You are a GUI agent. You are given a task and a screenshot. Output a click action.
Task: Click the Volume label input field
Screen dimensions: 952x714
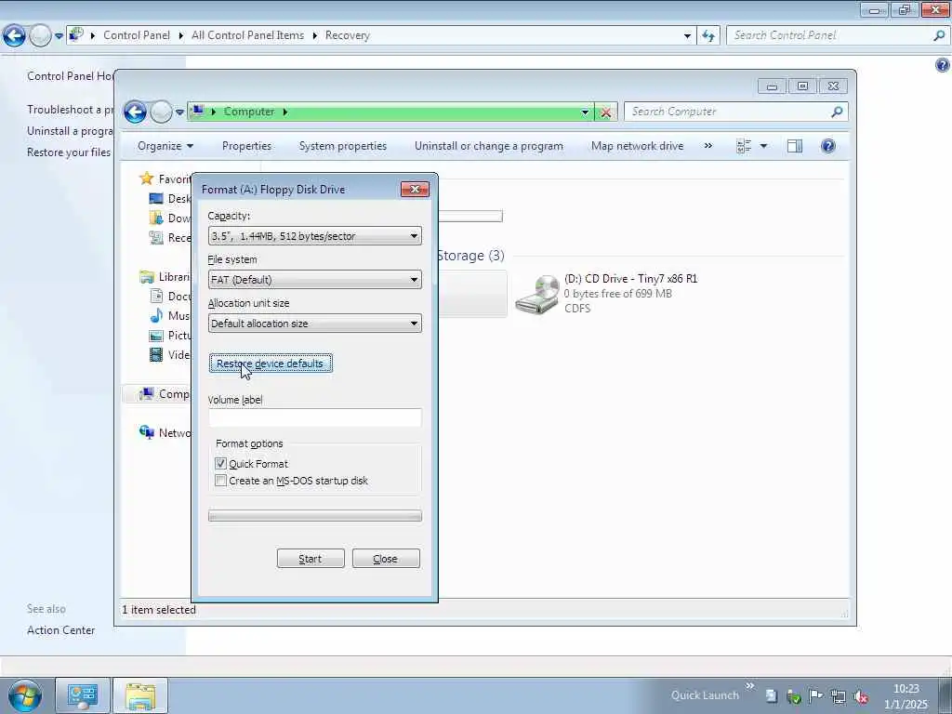[x=314, y=417]
